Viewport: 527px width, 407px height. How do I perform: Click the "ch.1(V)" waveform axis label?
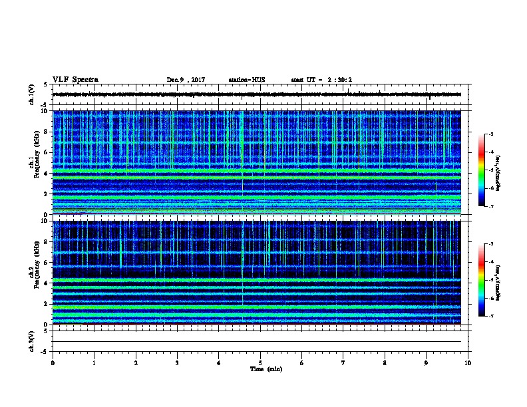pos(31,94)
